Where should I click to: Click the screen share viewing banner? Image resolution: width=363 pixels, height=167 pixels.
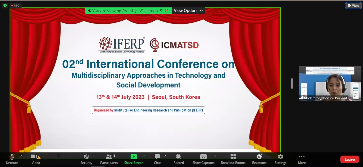(128, 11)
